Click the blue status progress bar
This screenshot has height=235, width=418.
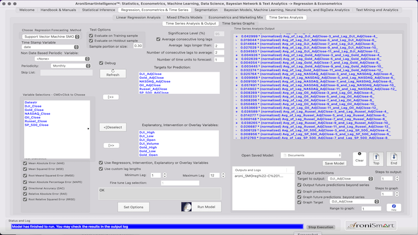tap(157, 227)
